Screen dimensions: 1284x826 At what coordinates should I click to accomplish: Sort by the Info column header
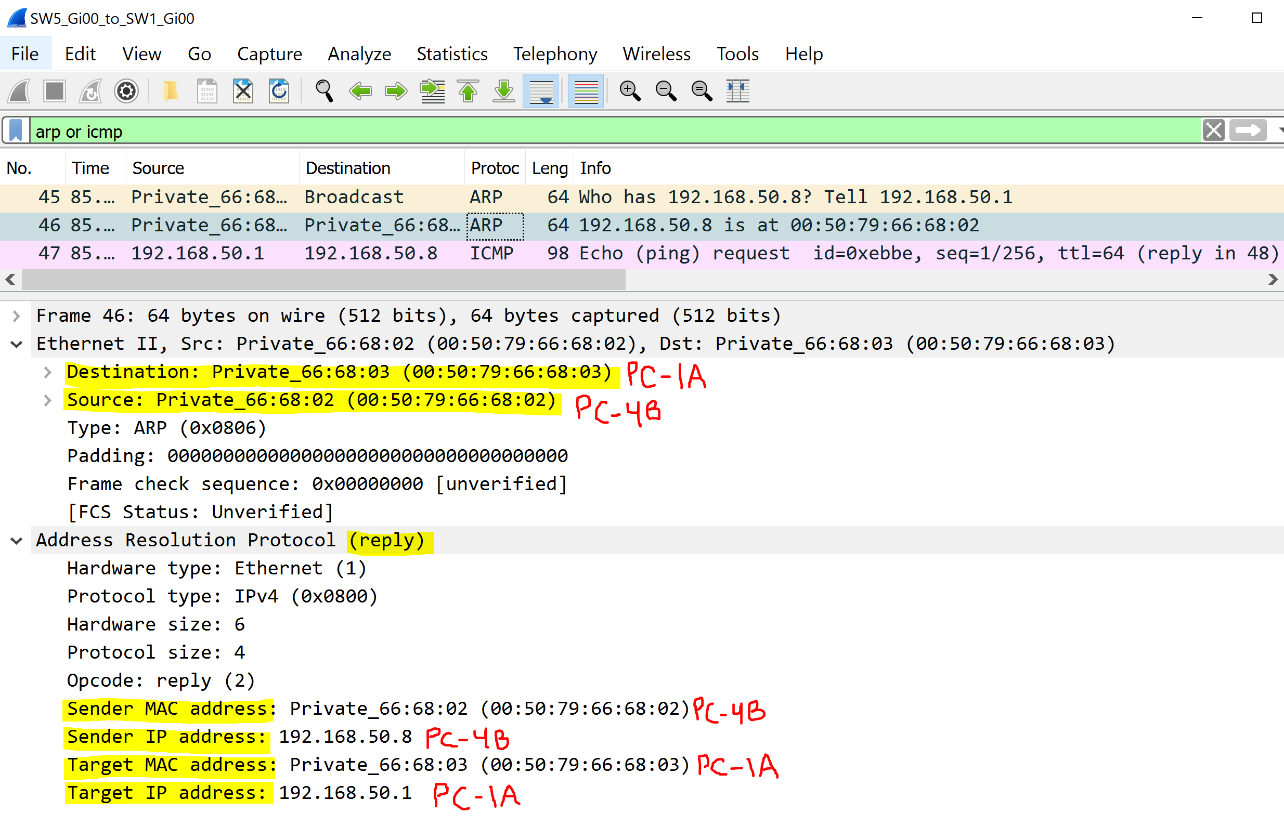pos(928,168)
